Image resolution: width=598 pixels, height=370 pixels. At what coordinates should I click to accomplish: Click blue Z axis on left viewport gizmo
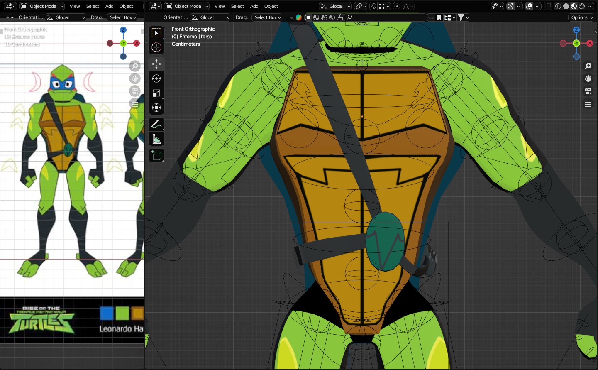[123, 30]
